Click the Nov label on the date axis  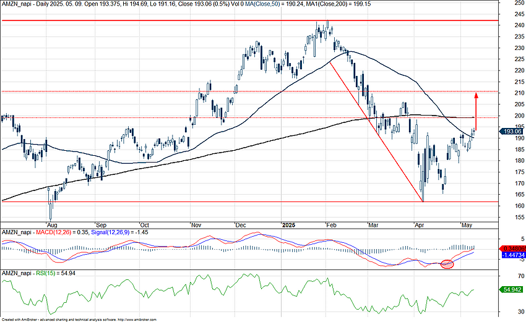196,225
